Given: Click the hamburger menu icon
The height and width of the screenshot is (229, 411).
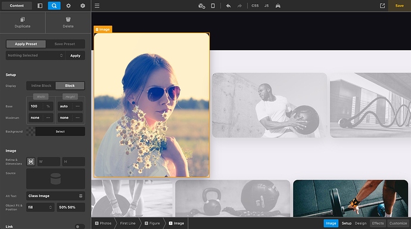Looking at the screenshot, I should pyautogui.click(x=97, y=5).
